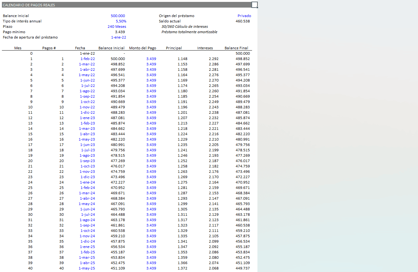Click the 240 Meses plazo cell
The image size is (418, 272).
(x=117, y=27)
